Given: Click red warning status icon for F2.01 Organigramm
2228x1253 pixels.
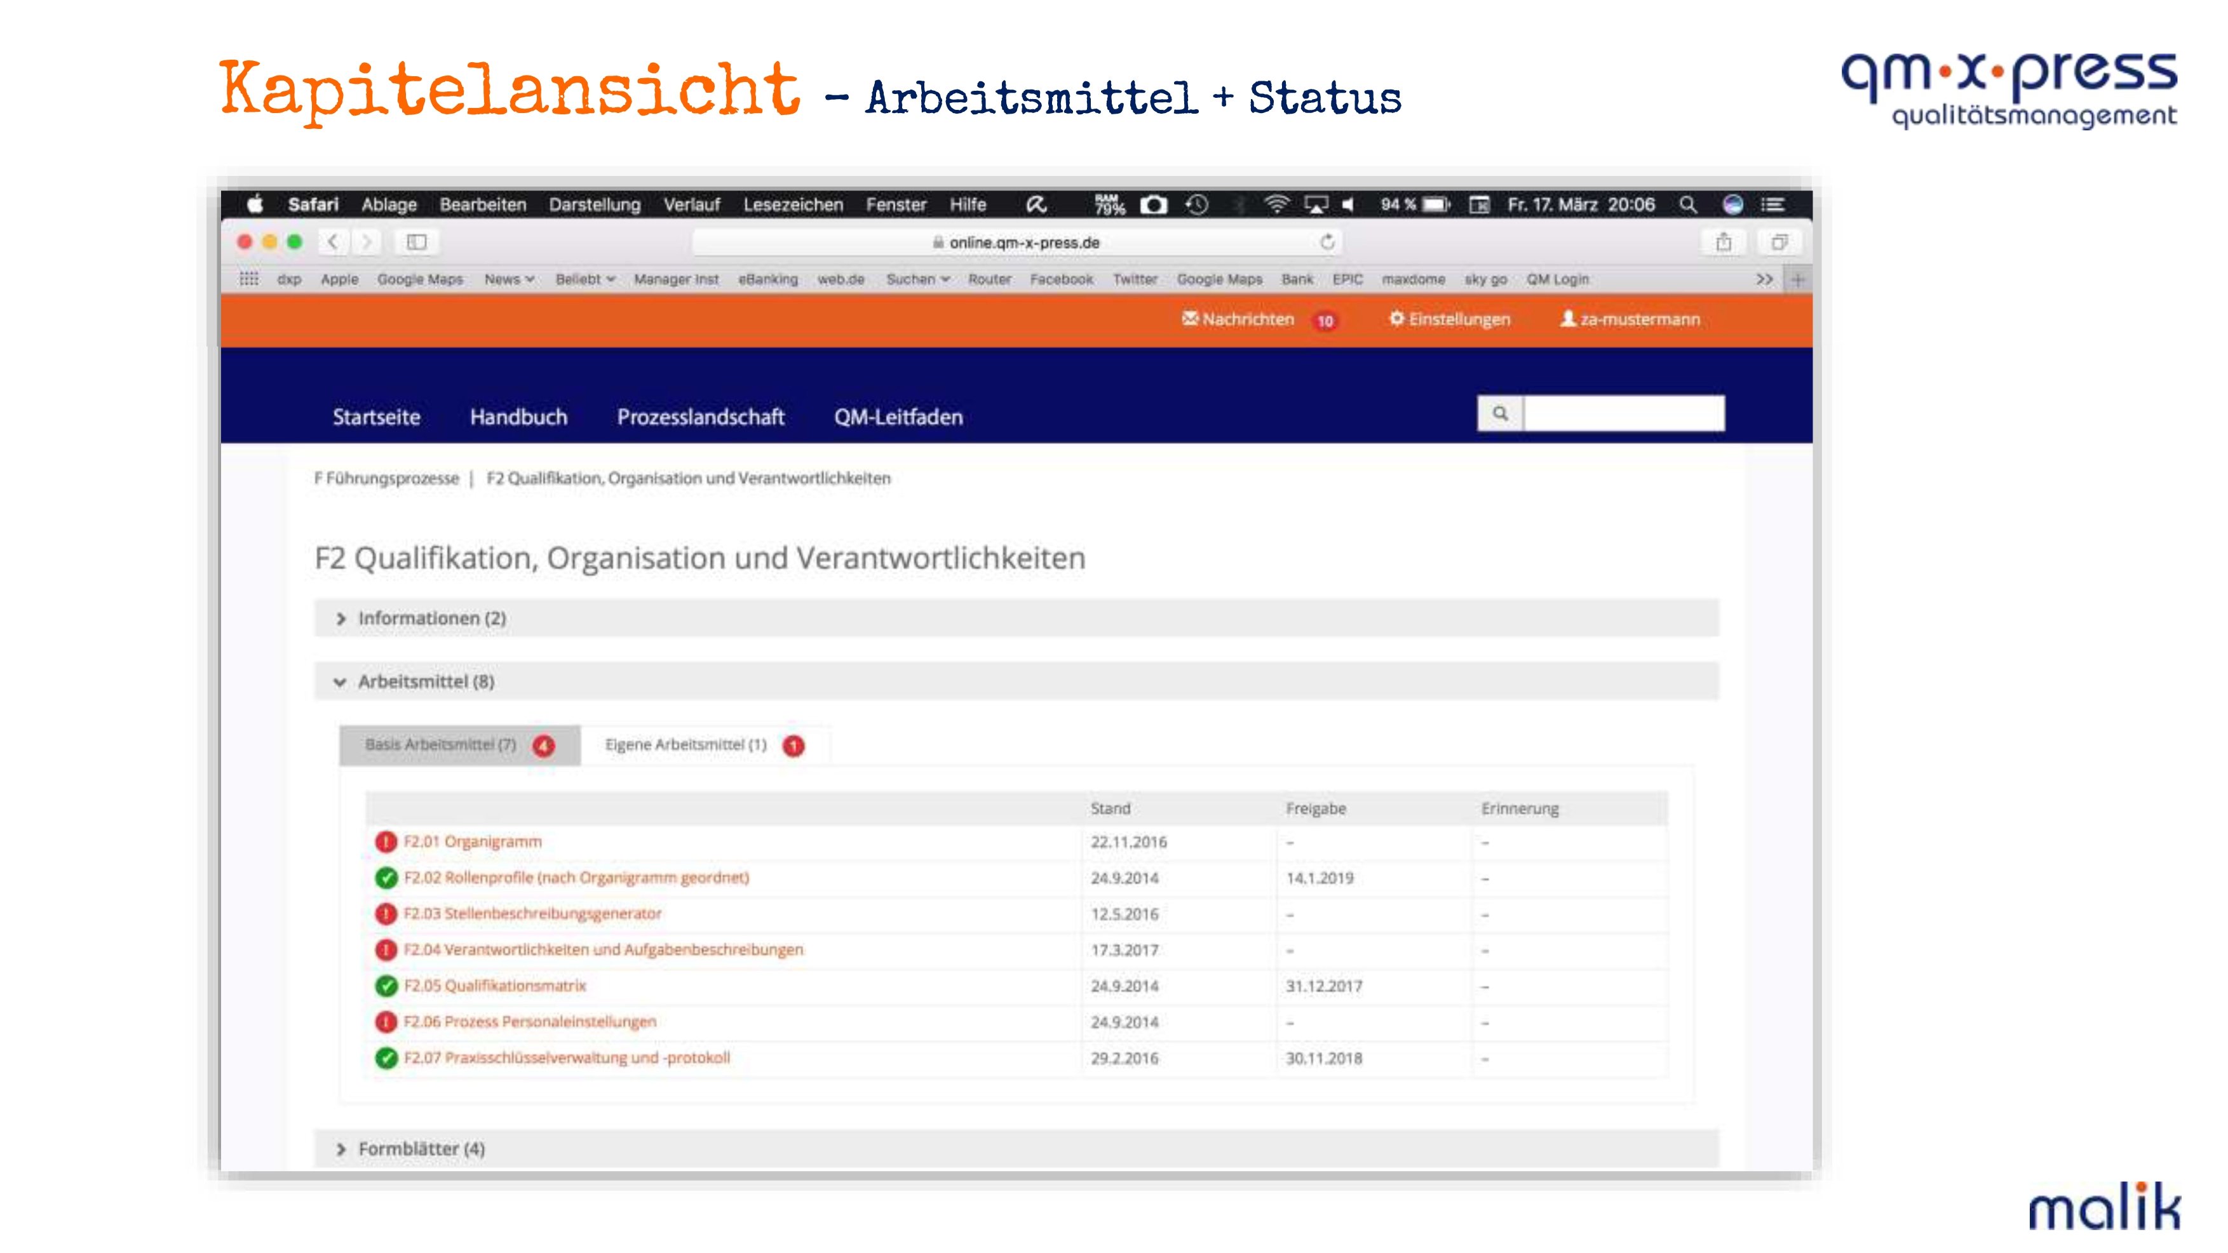Looking at the screenshot, I should pyautogui.click(x=386, y=841).
